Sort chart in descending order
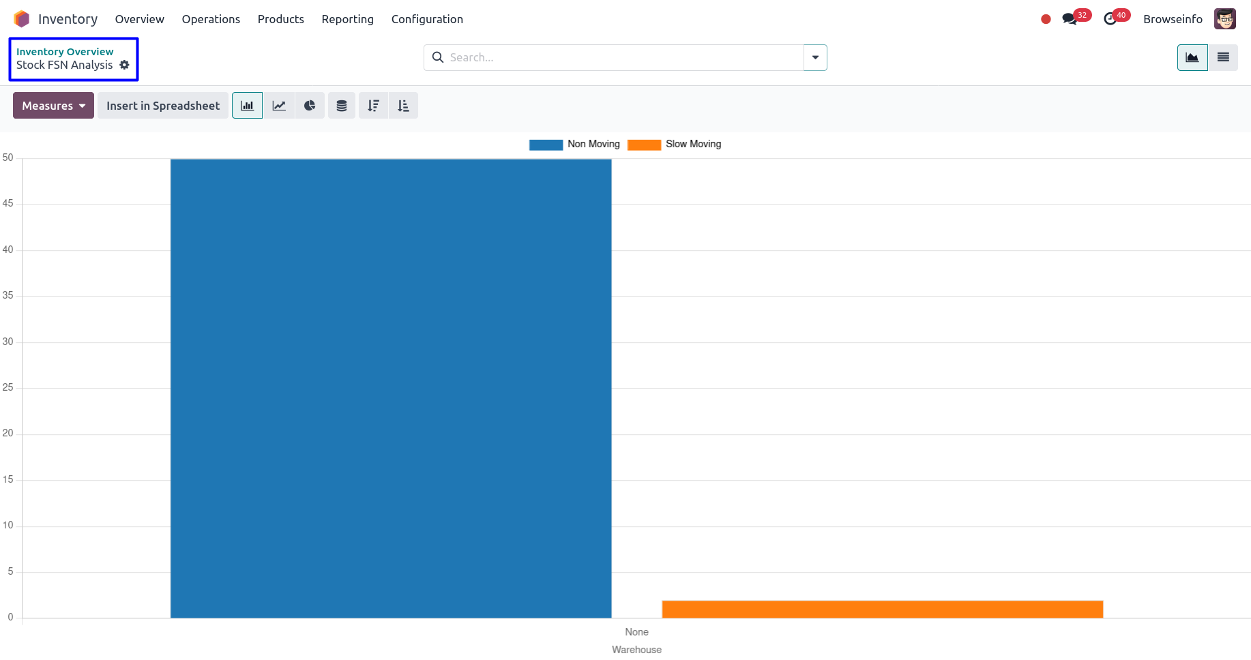This screenshot has height=660, width=1251. (373, 106)
